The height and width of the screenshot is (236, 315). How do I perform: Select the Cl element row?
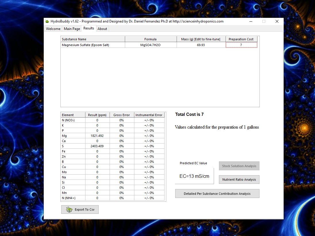[112, 188]
